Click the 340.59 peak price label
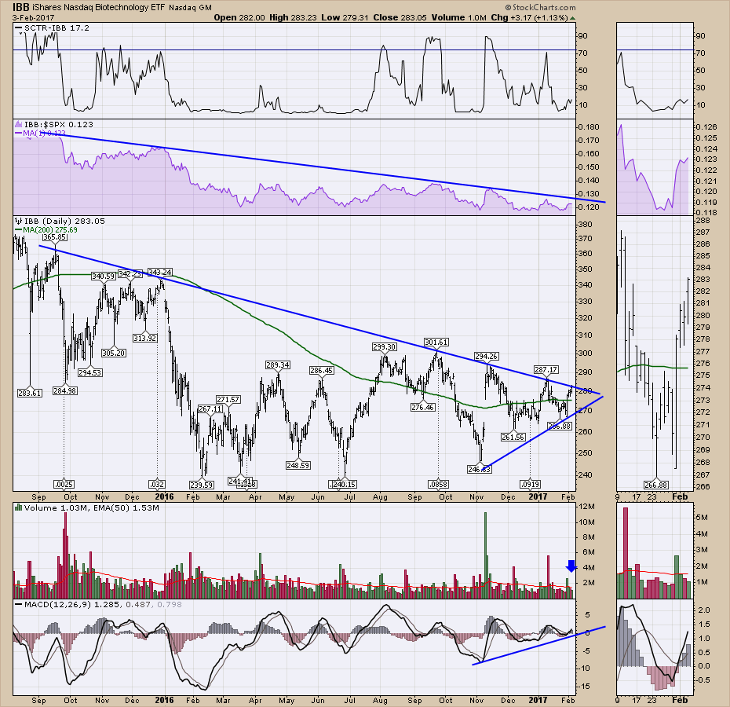 tap(103, 277)
